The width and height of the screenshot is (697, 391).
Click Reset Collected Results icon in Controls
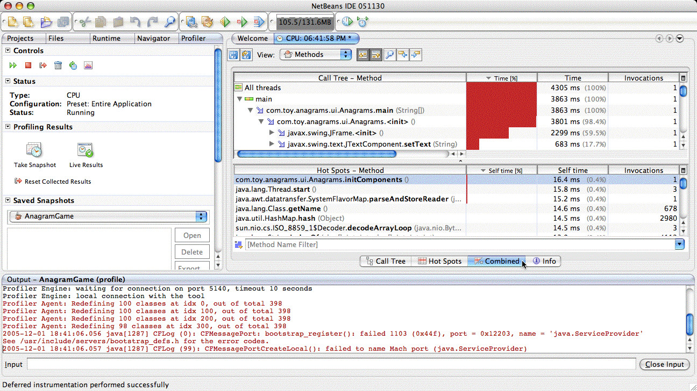pos(43,66)
